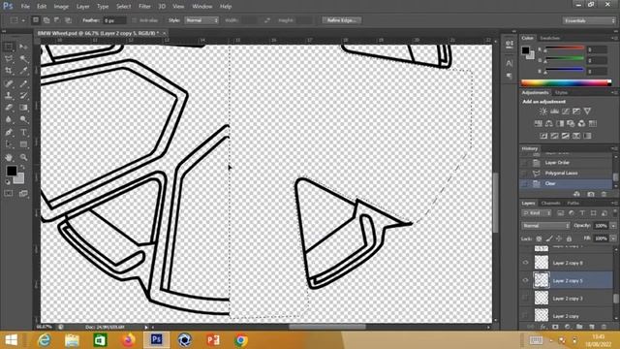Toggle lock all padlock
The width and height of the screenshot is (620, 349).
pos(569,238)
